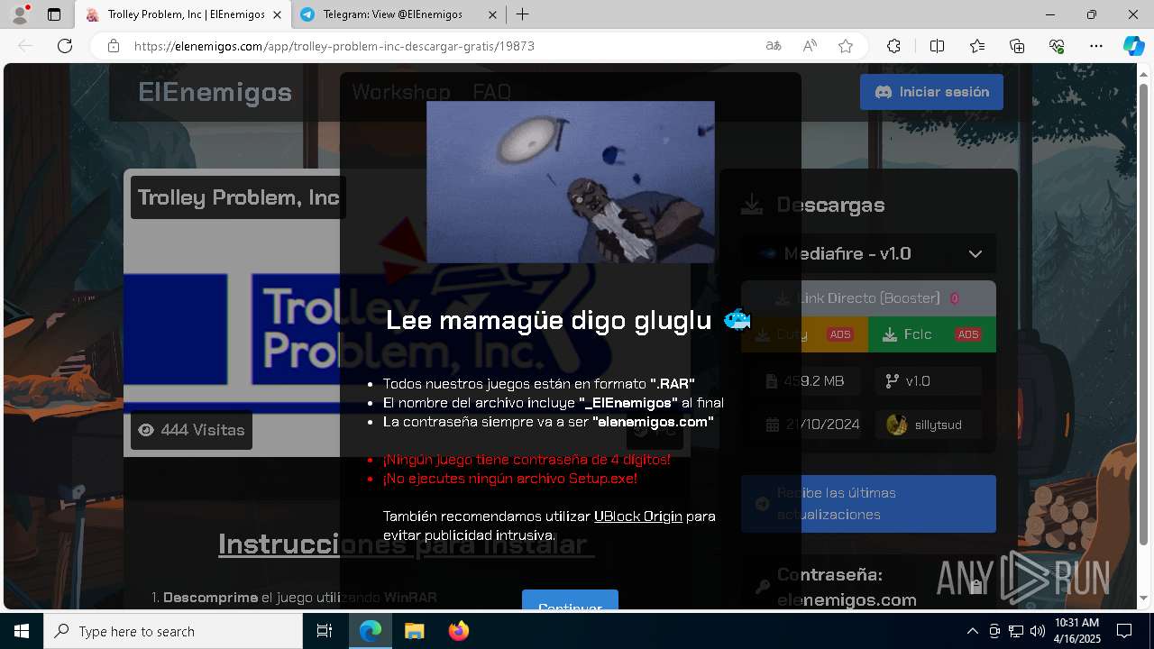Open Microsoft Edge from taskbar
This screenshot has height=649, width=1154.
(371, 631)
